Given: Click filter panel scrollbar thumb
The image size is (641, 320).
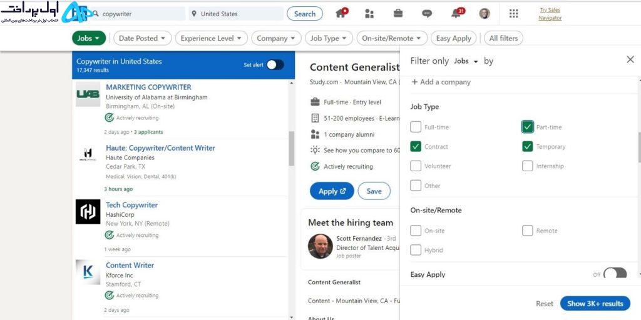Looking at the screenshot, I should 639,147.
